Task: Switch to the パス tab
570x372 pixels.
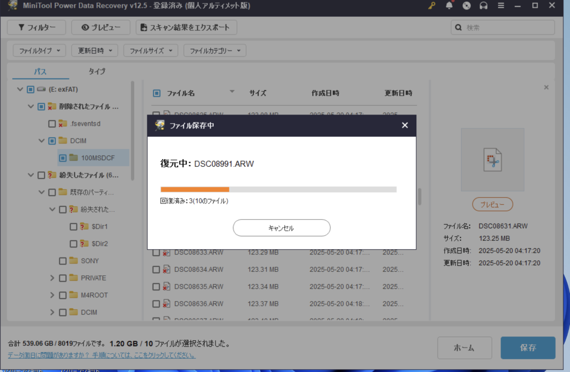Action: tap(40, 71)
